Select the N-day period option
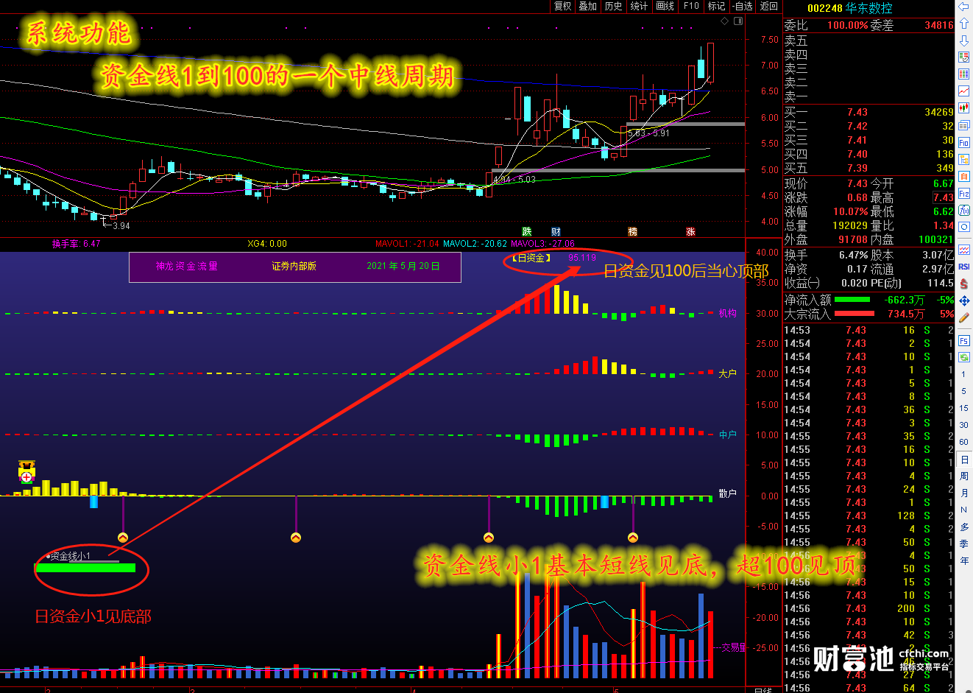 coord(963,510)
